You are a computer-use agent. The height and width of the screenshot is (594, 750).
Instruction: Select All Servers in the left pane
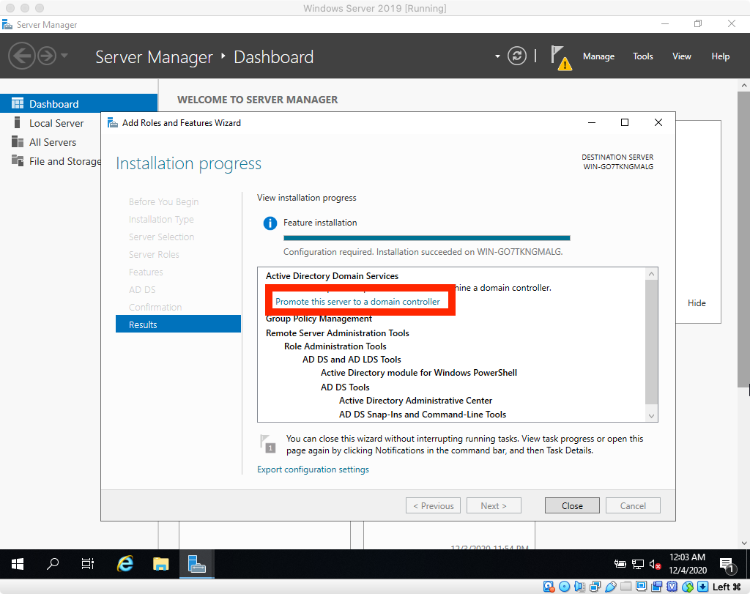click(x=53, y=142)
